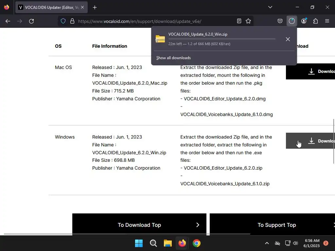This screenshot has height=251, width=335.
Task: Click Show all downloads
Action: point(173,58)
